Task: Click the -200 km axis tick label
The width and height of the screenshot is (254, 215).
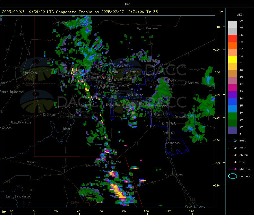Action: pos(217,163)
